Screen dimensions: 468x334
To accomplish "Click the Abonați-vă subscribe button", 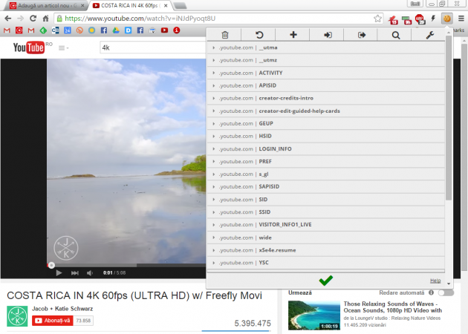I will coord(53,321).
